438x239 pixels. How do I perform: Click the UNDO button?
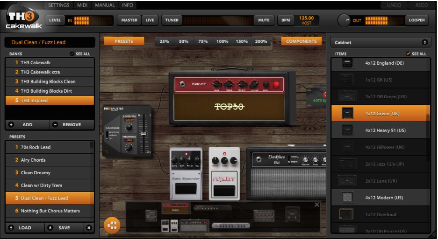click(x=394, y=5)
